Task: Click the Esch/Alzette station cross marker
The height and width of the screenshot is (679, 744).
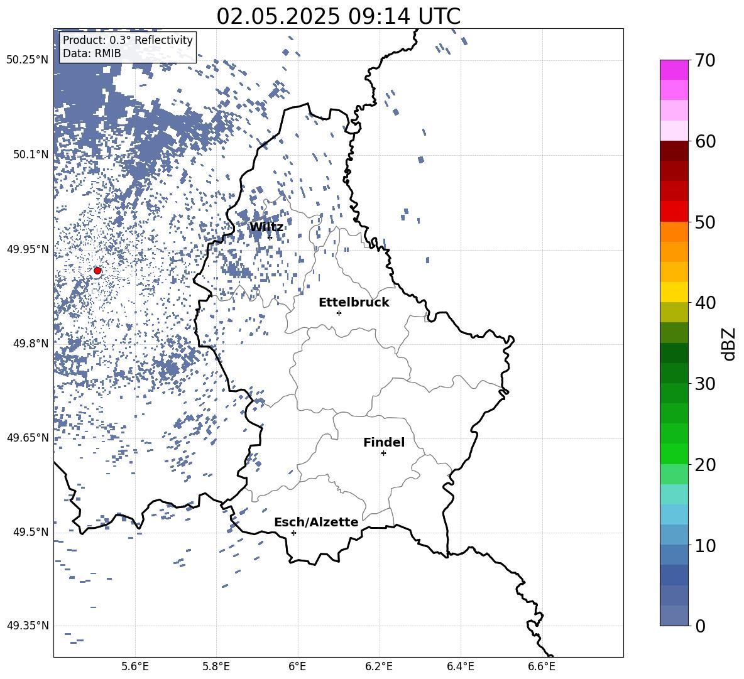Action: pyautogui.click(x=293, y=533)
